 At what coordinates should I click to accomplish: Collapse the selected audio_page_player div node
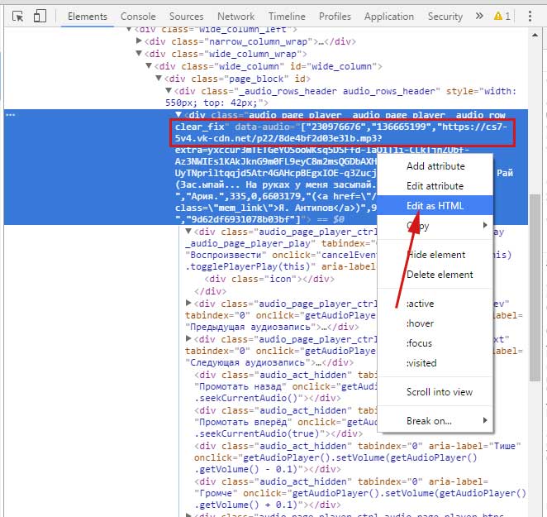pyautogui.click(x=178, y=115)
